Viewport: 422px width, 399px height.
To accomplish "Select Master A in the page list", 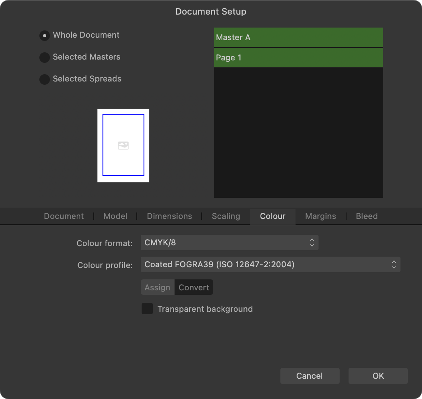I will 299,37.
